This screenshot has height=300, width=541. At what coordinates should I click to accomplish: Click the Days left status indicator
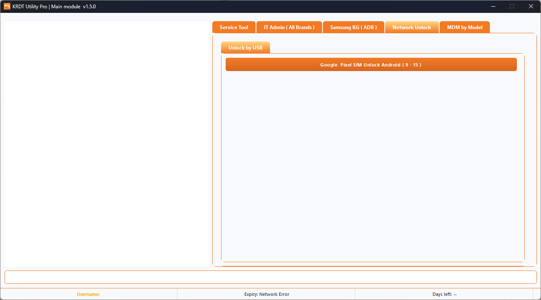[x=445, y=294]
